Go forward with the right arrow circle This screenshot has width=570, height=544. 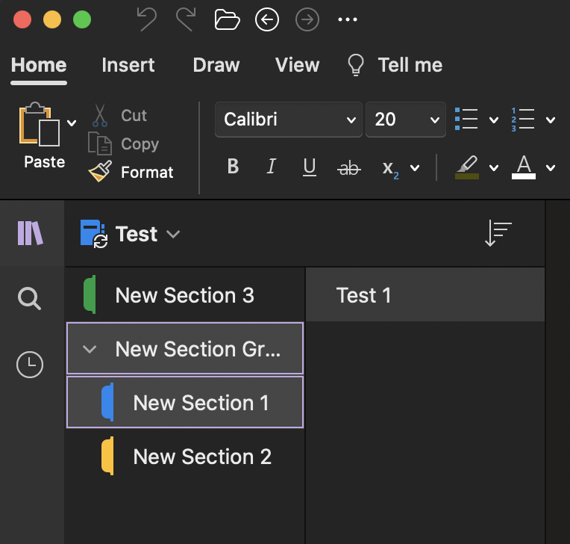pyautogui.click(x=307, y=19)
